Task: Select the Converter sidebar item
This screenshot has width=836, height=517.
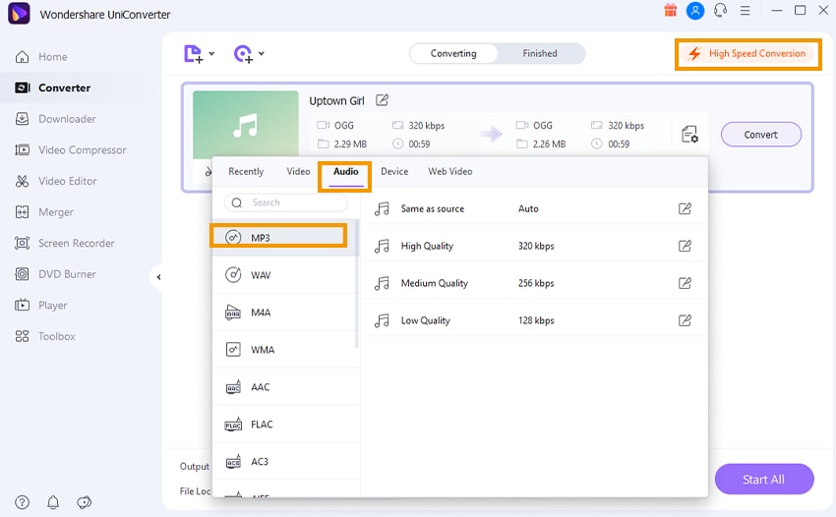Action: (52, 87)
